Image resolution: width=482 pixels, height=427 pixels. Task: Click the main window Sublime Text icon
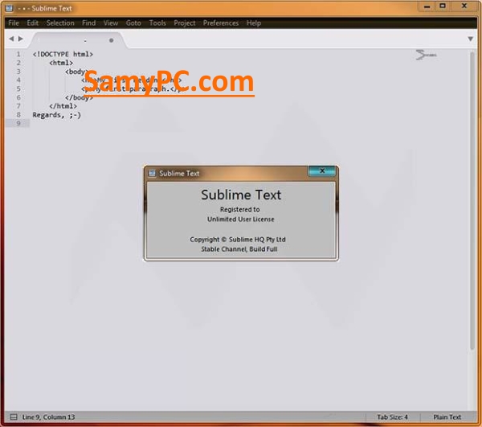(x=9, y=8)
